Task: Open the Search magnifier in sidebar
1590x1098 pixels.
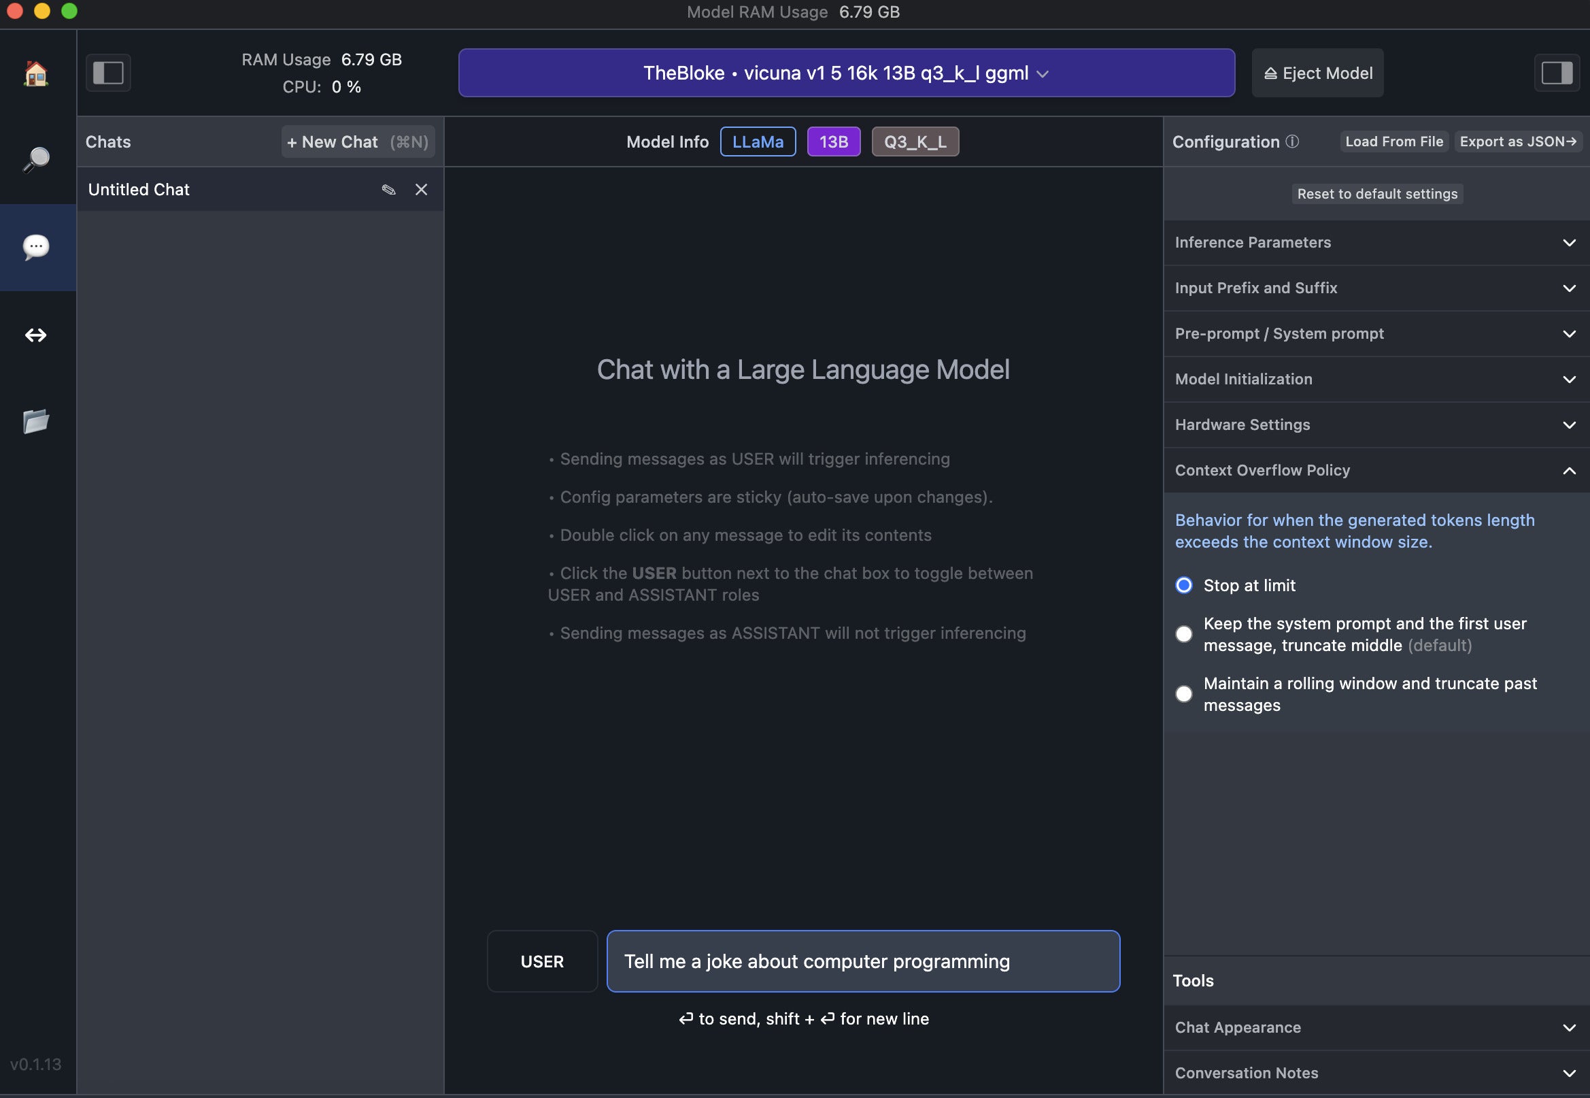Action: (36, 160)
